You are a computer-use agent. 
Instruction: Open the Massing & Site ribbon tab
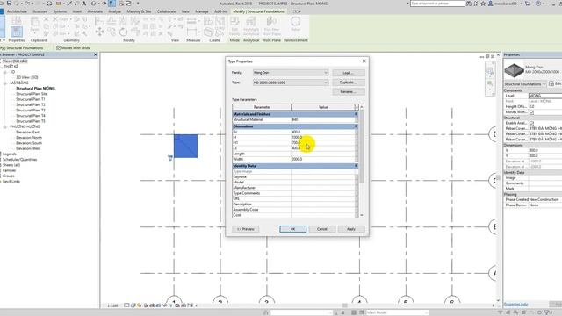point(139,11)
